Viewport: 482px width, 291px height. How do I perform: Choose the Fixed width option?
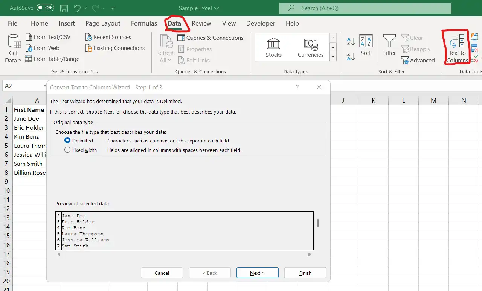coord(67,150)
